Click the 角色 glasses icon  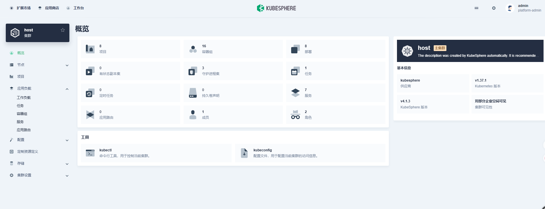point(295,115)
